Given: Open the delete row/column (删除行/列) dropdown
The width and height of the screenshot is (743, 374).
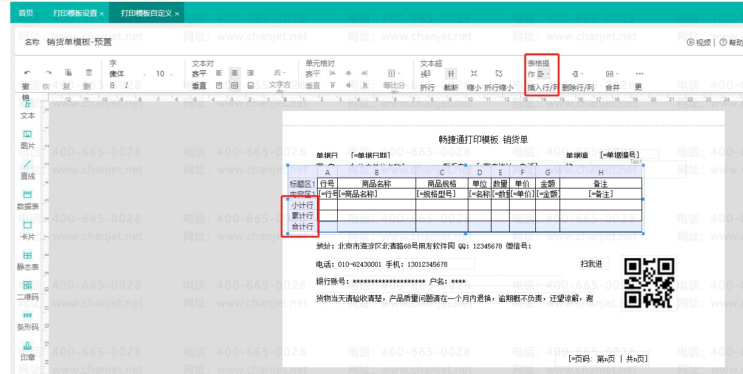Looking at the screenshot, I should (x=577, y=74).
